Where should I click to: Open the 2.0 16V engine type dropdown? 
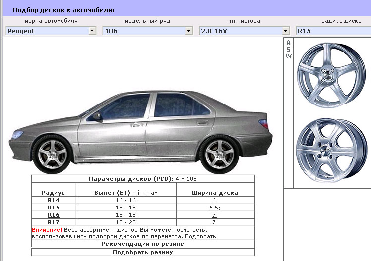pyautogui.click(x=286, y=31)
